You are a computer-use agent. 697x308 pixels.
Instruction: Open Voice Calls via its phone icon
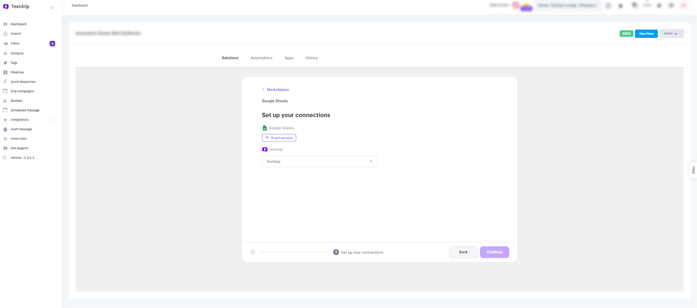[x=5, y=139]
